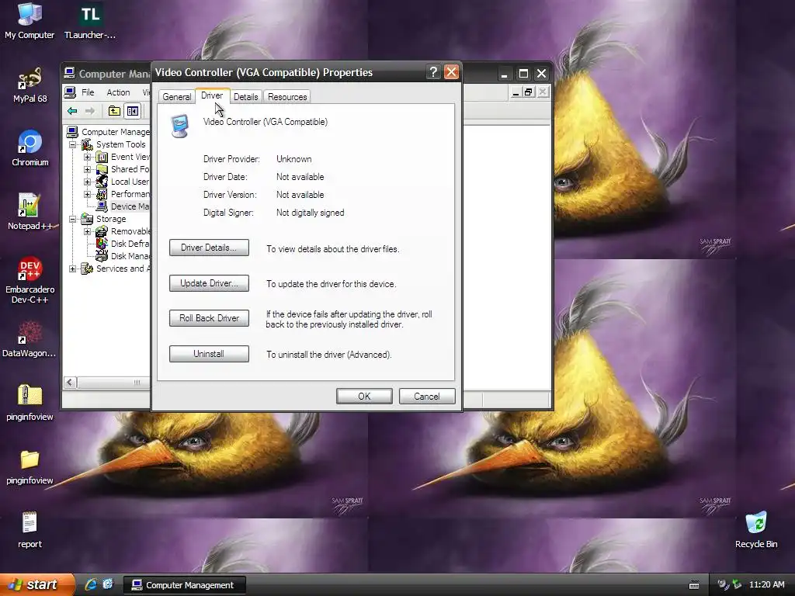Select Services and Applications tree node
This screenshot has height=596, width=795.
(x=123, y=269)
